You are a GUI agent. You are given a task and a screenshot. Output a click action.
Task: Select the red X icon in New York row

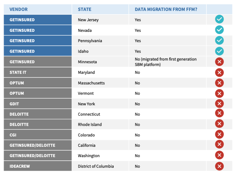(x=219, y=103)
